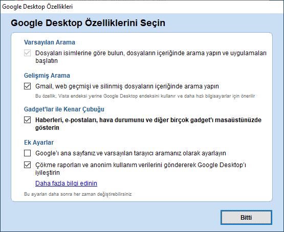The width and height of the screenshot is (284, 232).
Task: Disable the gadgets sidebar checkbox
Action: (x=27, y=120)
